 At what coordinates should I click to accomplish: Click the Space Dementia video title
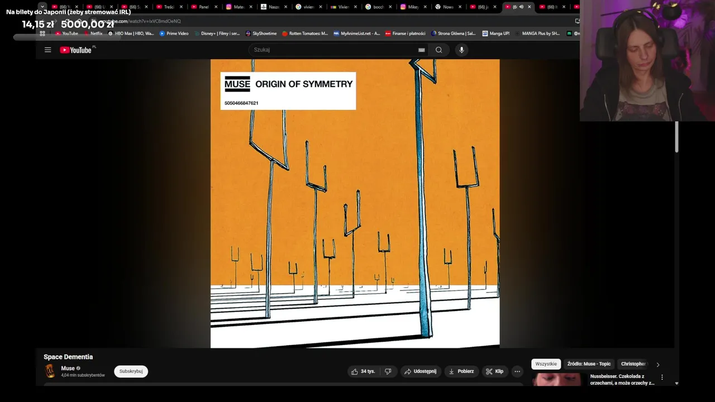coord(68,357)
